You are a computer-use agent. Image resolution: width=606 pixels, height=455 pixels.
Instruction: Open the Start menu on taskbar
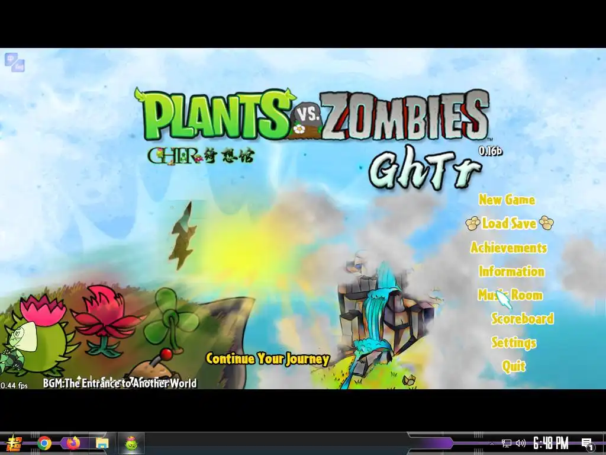pos(14,443)
